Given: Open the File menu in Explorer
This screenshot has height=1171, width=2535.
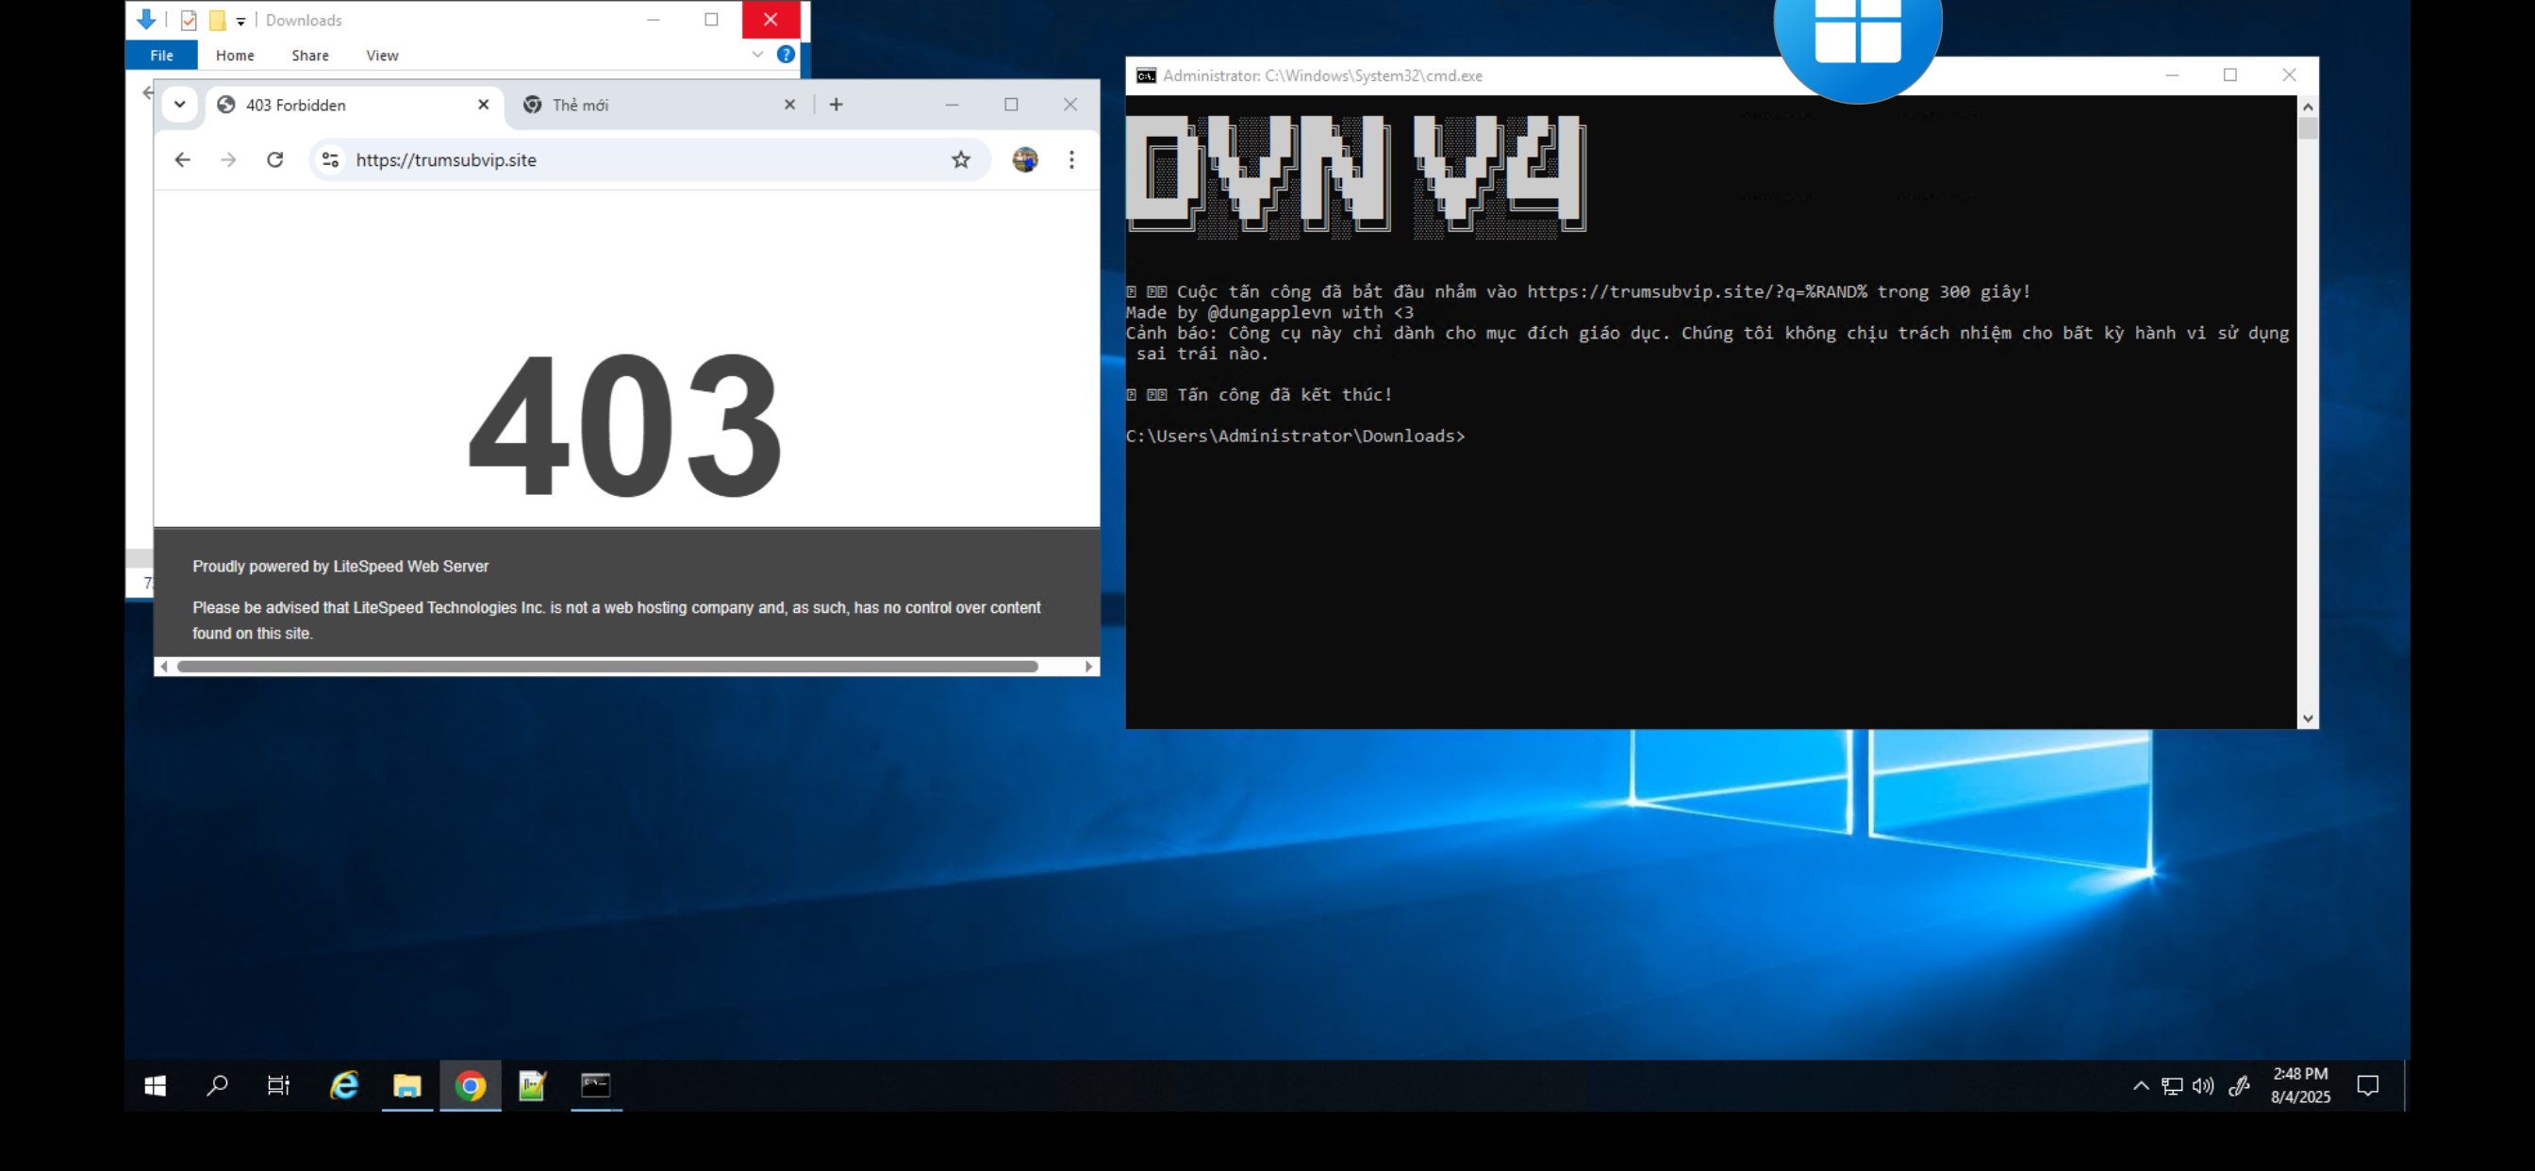Looking at the screenshot, I should [161, 56].
